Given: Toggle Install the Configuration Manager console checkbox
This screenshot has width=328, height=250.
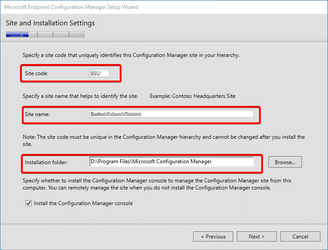Looking at the screenshot, I should coord(28,203).
